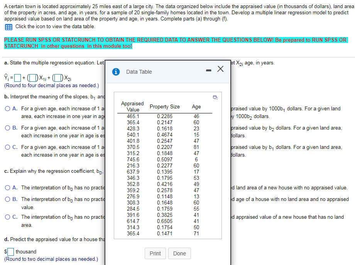Click the value 745.6 in the data table
This screenshot has width=355, height=265.
tap(133, 160)
